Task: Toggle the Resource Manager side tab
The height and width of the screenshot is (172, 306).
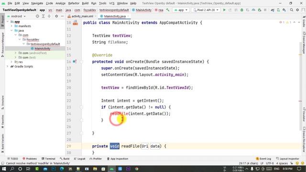Action: coord(2,45)
